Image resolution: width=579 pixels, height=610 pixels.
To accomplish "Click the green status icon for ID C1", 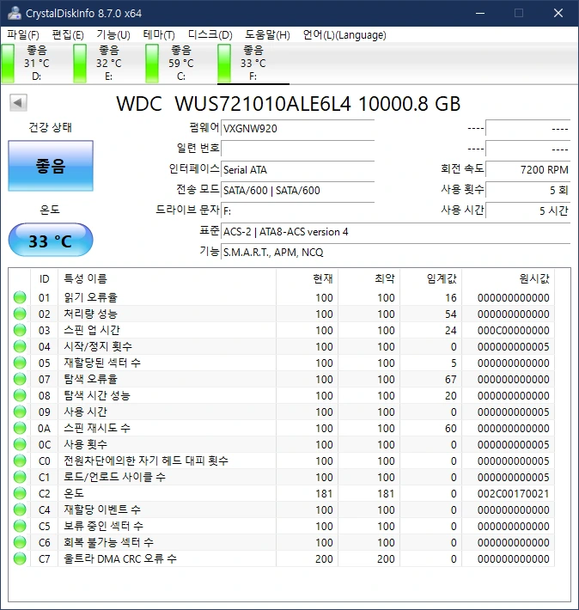I will pos(20,478).
